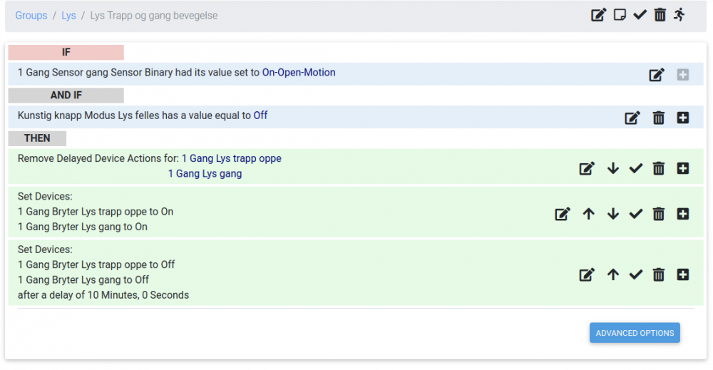Click the On-Open-Motion value text
Viewport: 713px width, 370px height.
299,73
